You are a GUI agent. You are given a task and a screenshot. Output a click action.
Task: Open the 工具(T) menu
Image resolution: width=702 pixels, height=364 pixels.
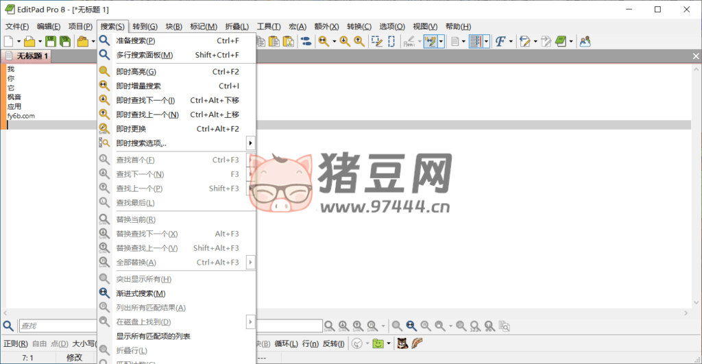(x=269, y=27)
